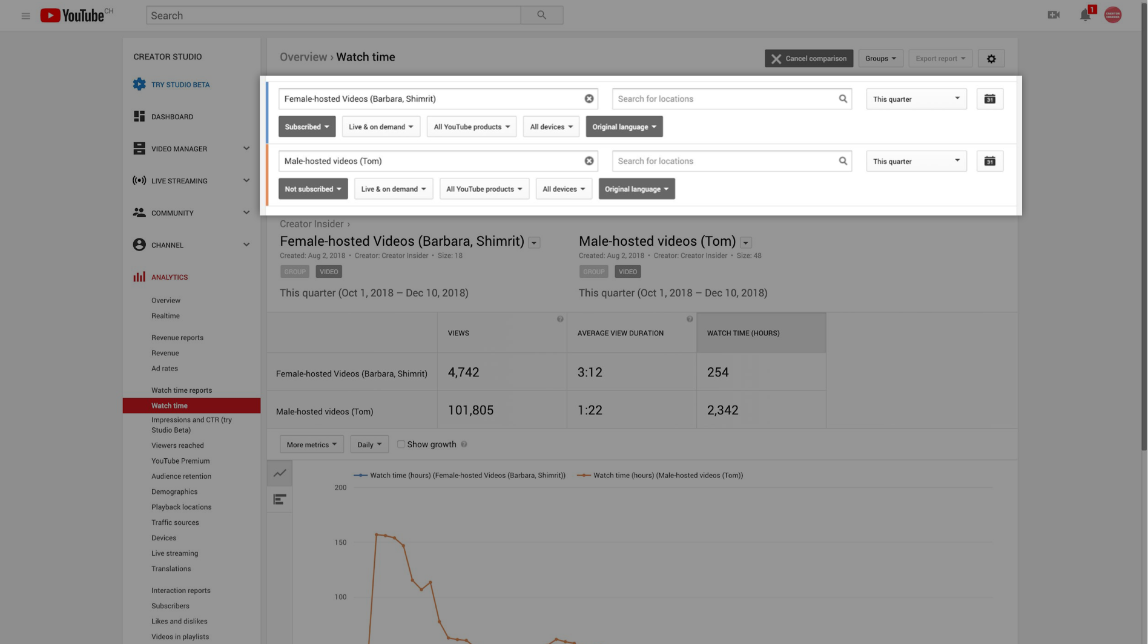This screenshot has width=1148, height=644.
Task: Expand the Community section chevron
Action: click(246, 212)
